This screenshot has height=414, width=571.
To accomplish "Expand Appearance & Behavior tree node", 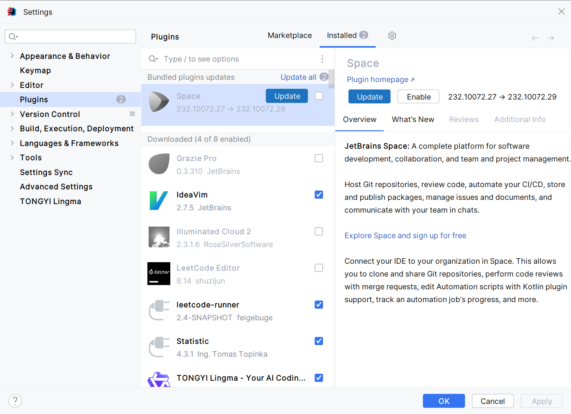I will click(x=12, y=56).
